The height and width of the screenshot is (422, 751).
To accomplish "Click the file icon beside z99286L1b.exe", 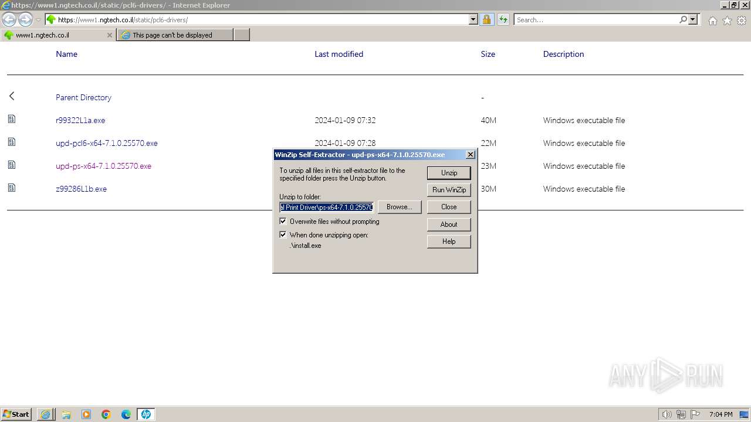I will click(x=12, y=188).
